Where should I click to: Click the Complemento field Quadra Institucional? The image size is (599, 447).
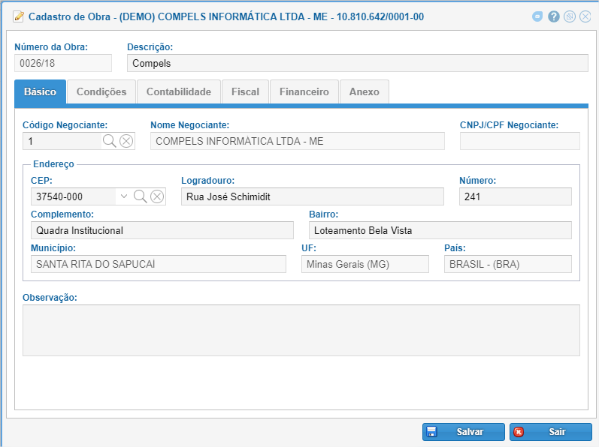point(162,230)
